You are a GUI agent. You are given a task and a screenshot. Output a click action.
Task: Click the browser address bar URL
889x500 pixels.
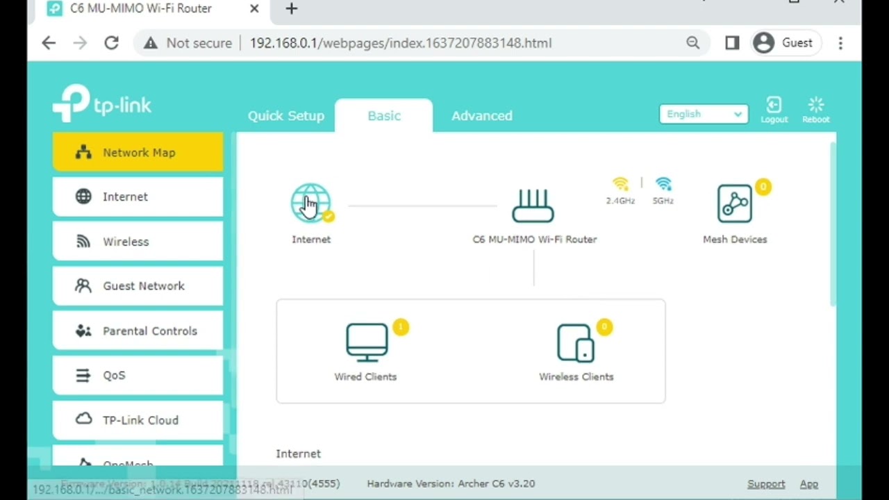[400, 43]
